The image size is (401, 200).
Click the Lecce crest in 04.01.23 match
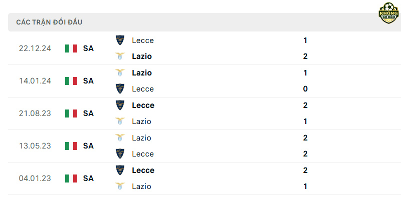pyautogui.click(x=120, y=170)
